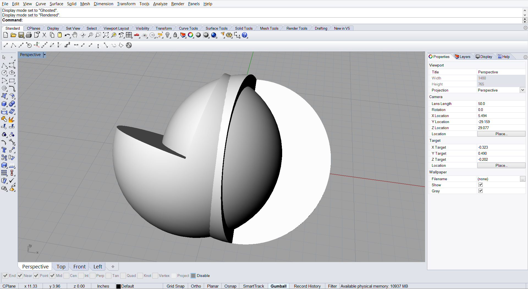
Task: Add new viewport tab with plus icon
Action: click(x=113, y=266)
